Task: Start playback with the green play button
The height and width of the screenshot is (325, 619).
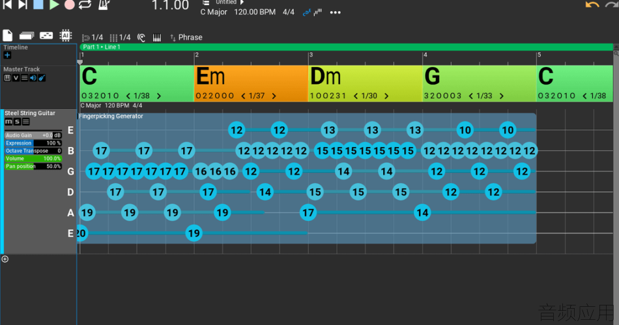Action: pos(54,5)
